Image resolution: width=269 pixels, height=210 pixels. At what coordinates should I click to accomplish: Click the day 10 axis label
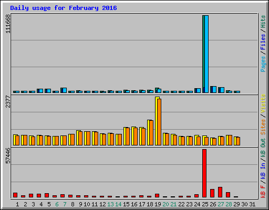[87, 204]
